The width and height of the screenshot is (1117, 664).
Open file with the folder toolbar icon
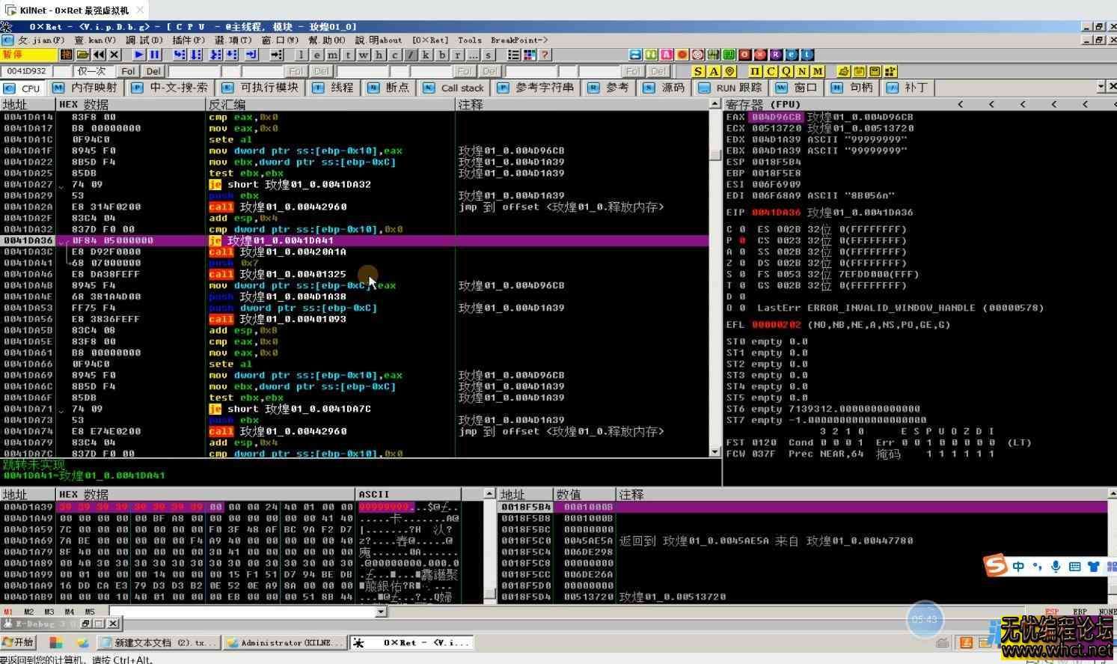point(82,55)
